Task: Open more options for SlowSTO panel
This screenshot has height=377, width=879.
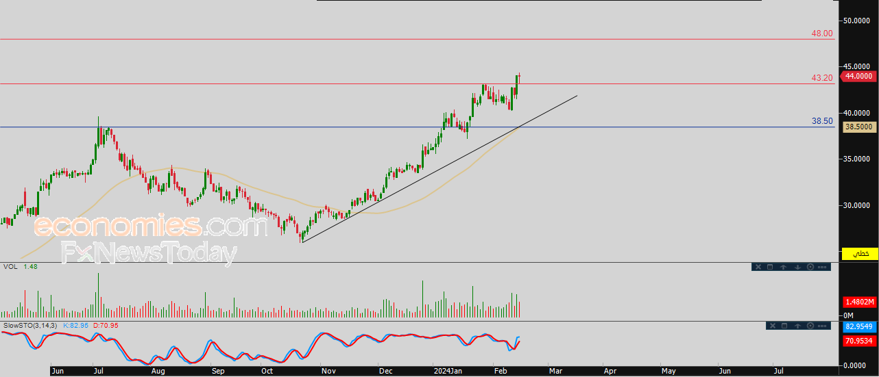Action: click(x=822, y=326)
